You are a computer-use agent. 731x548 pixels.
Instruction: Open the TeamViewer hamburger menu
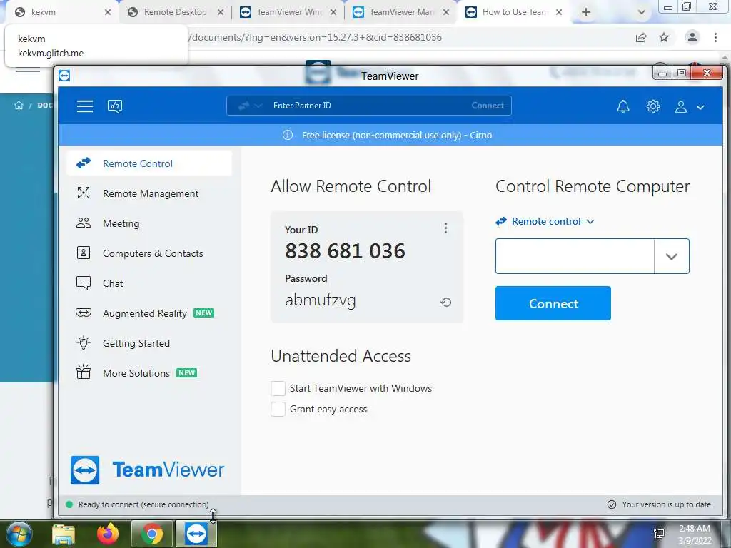coord(85,106)
